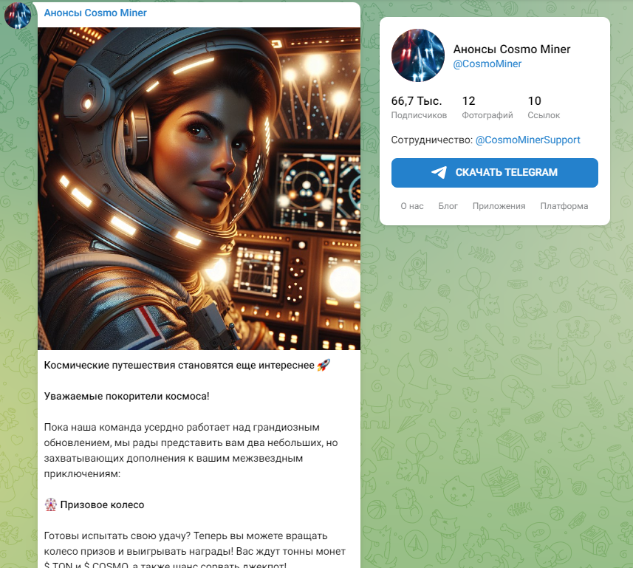This screenshot has width=633, height=568.
Task: Open the Платформа footer link
Action: coord(564,206)
